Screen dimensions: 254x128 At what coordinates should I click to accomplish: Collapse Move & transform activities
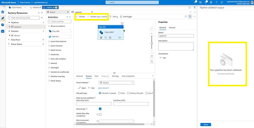click(x=49, y=26)
